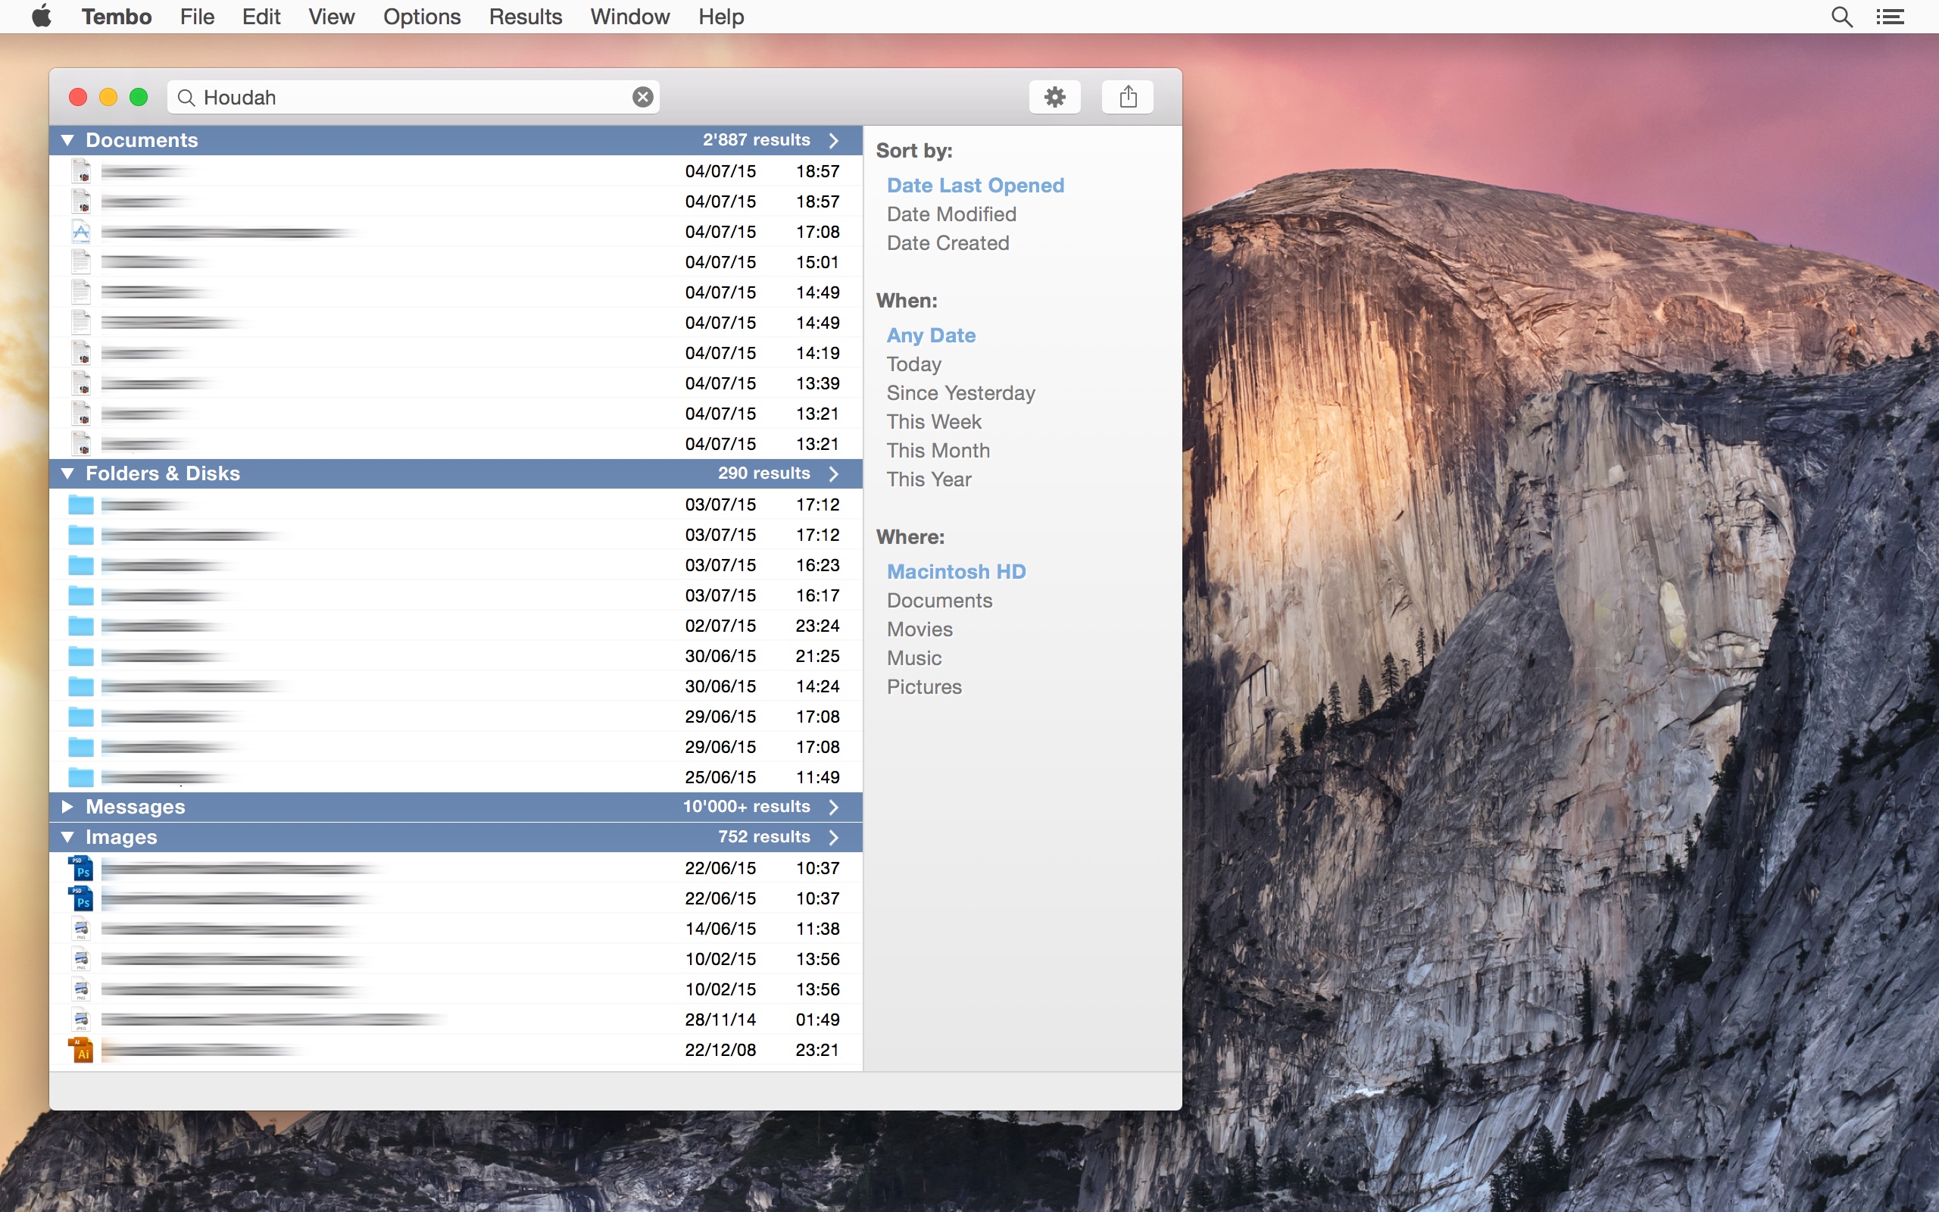Click inside the Houdah search field
The width and height of the screenshot is (1939, 1212).
[401, 97]
